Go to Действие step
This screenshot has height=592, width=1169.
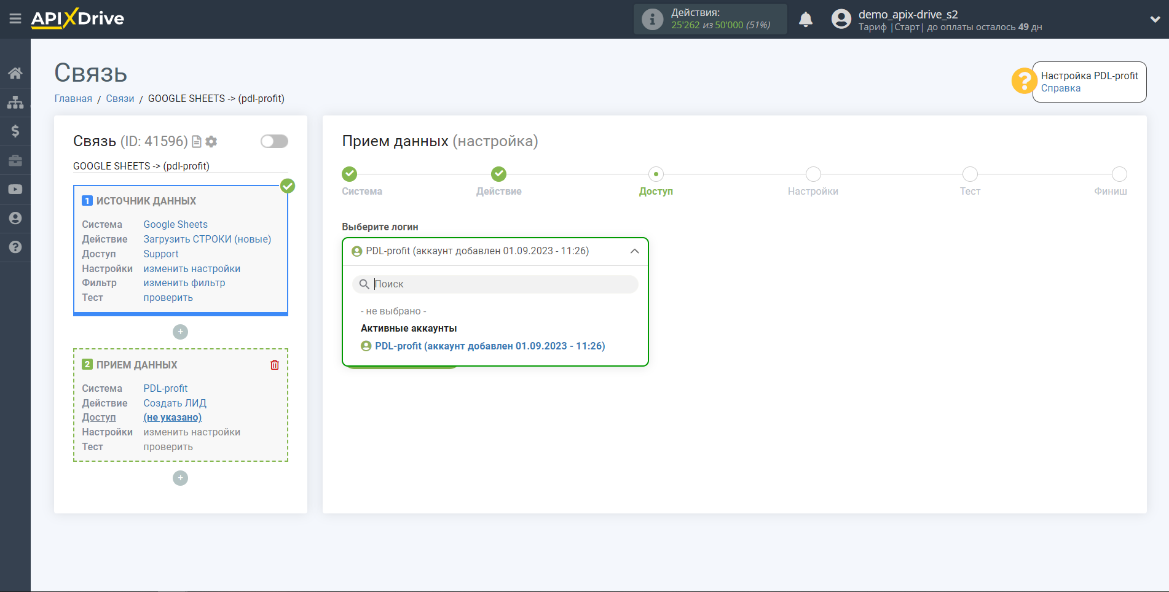(x=498, y=174)
